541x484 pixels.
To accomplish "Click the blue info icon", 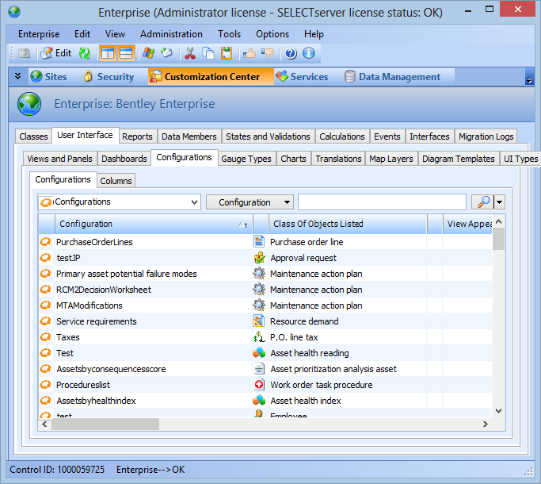I will tap(309, 53).
